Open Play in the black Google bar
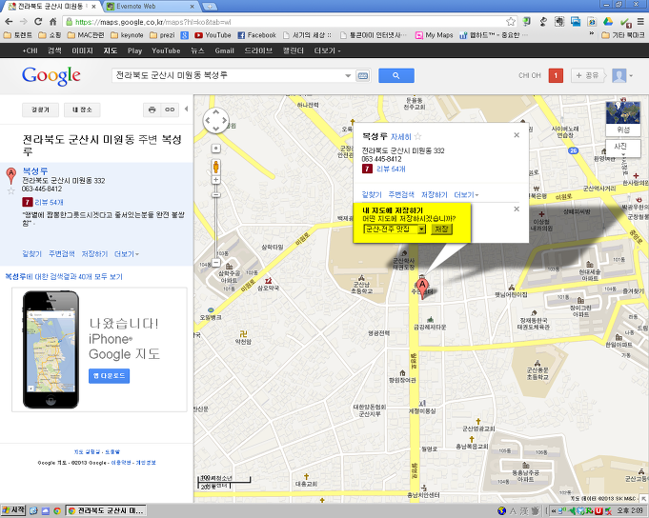 (134, 50)
